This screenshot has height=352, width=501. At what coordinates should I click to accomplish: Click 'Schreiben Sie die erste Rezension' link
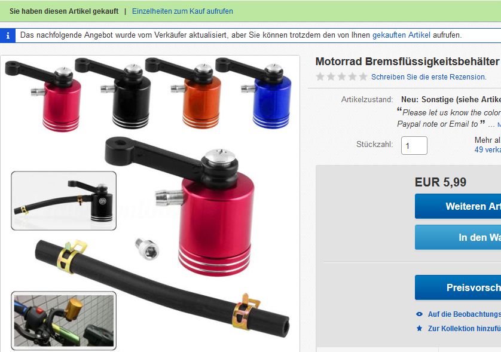coord(429,77)
